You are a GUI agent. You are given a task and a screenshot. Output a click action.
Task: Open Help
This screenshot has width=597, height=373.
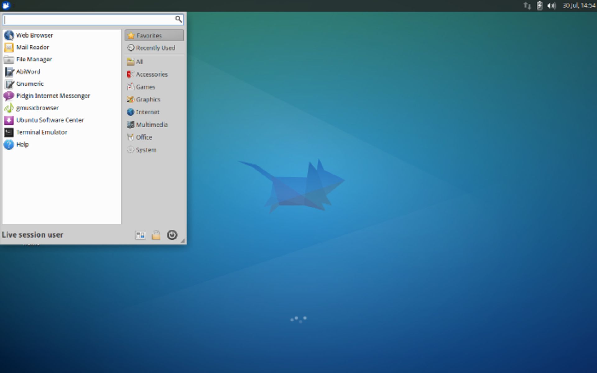23,144
